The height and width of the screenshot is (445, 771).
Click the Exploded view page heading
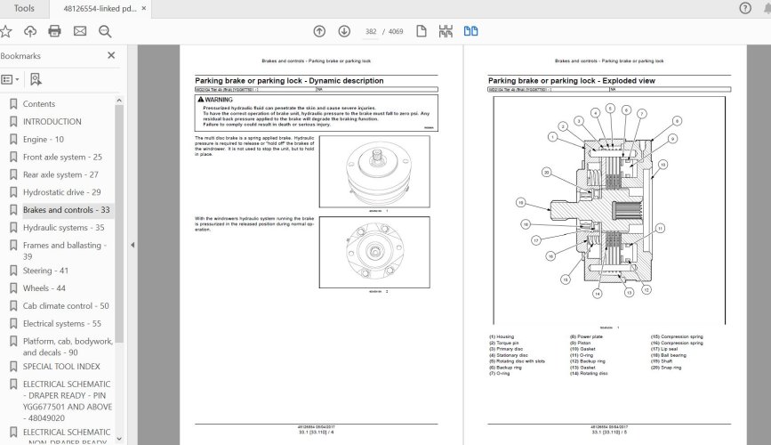(x=572, y=81)
